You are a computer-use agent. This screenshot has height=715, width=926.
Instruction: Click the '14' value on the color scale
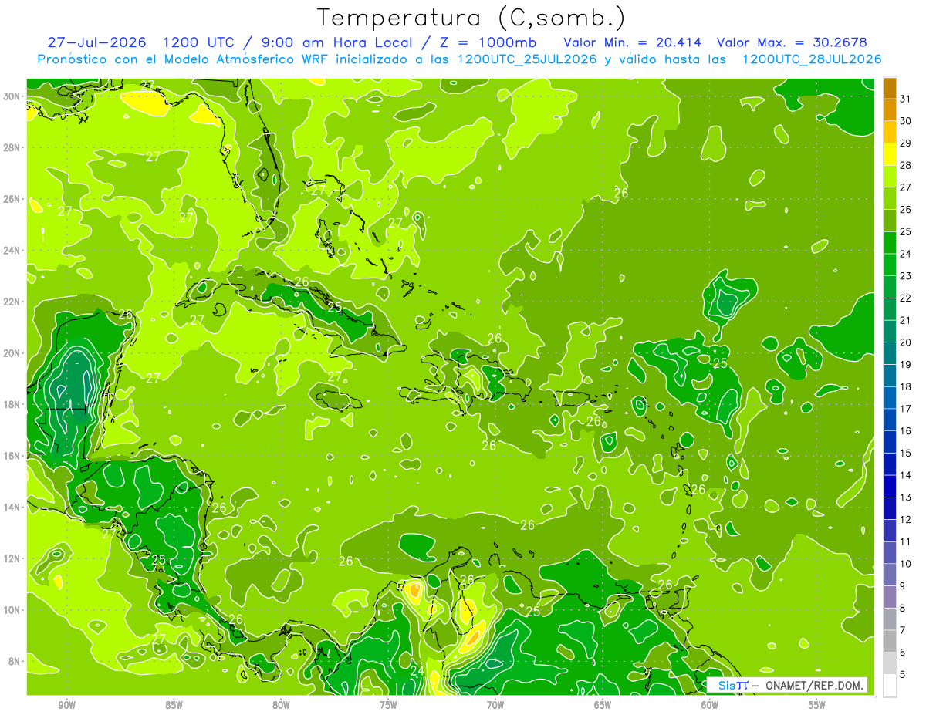click(x=905, y=475)
